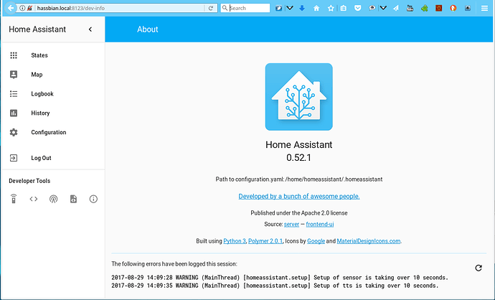
Task: Click the Configuration gear icon
Action: 14,132
